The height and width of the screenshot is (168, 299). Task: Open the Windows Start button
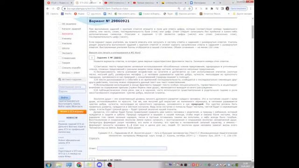click(x=49, y=165)
